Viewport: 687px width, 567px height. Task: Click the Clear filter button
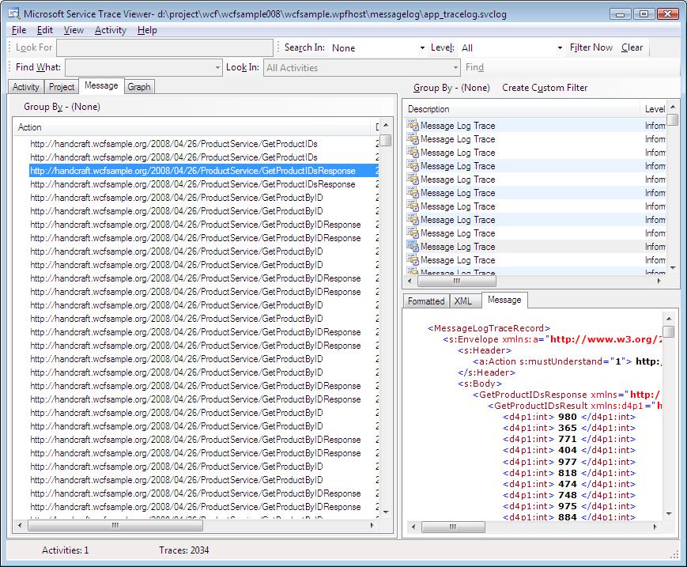point(632,47)
